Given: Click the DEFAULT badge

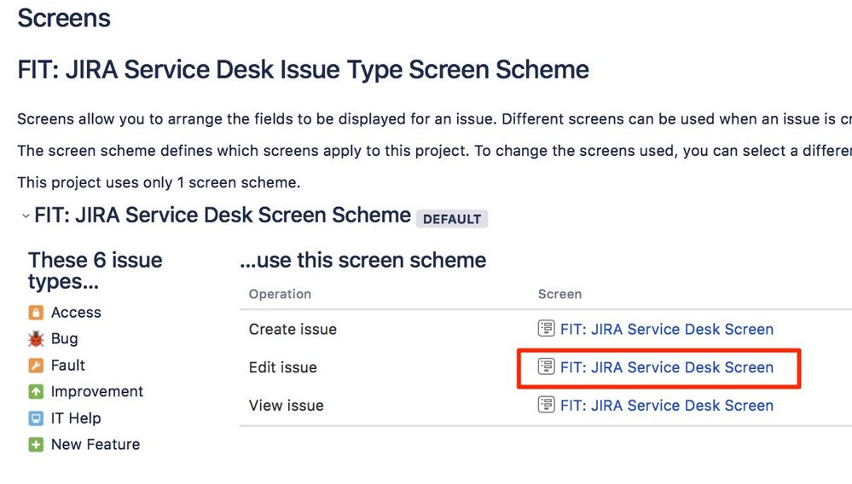Looking at the screenshot, I should tap(452, 219).
